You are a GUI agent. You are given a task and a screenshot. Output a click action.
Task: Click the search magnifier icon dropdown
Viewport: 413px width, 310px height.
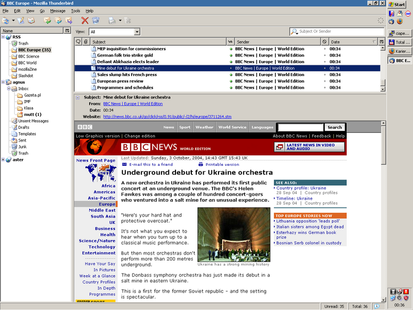[x=295, y=32]
